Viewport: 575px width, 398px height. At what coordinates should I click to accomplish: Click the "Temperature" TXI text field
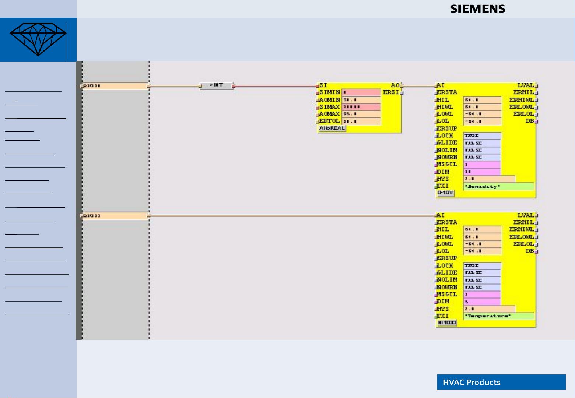tap(498, 316)
